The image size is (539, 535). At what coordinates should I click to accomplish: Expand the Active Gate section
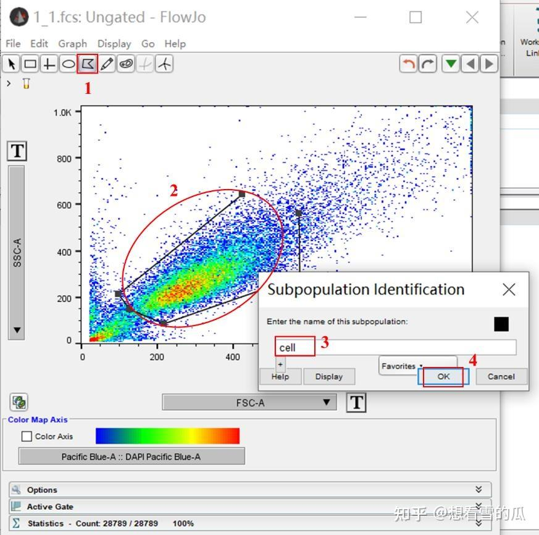[x=250, y=507]
